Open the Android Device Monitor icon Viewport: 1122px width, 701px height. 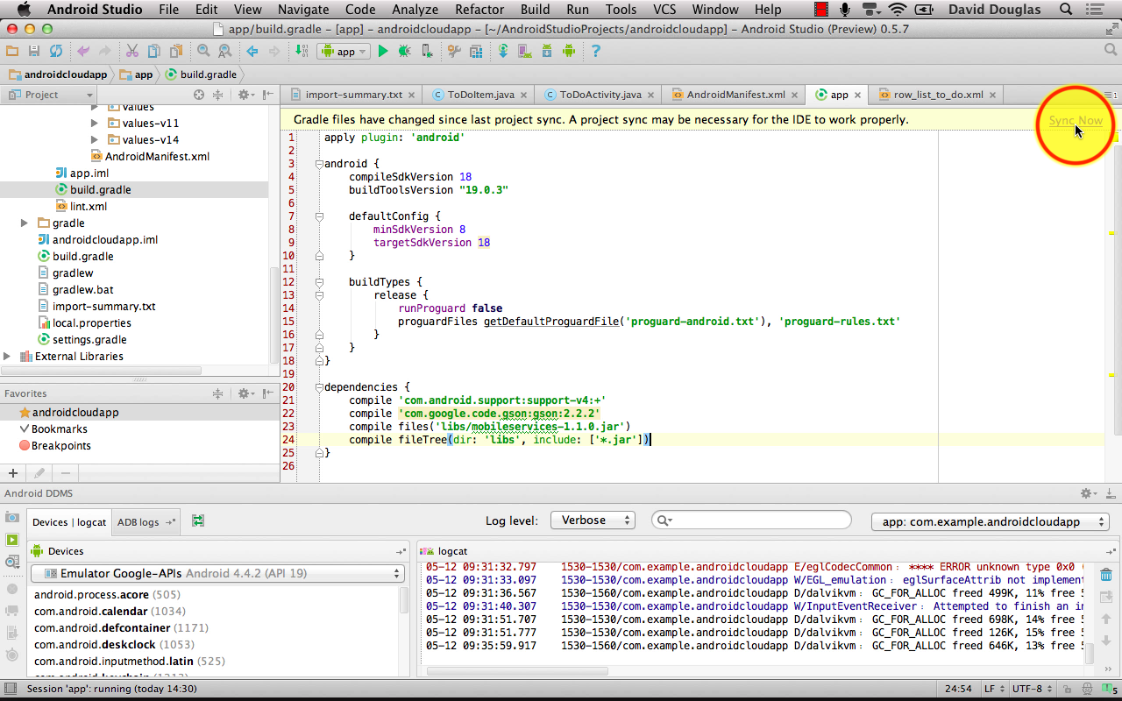click(x=568, y=52)
